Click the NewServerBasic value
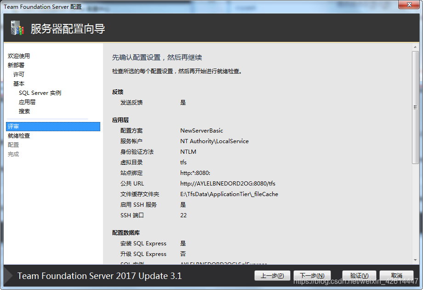 tap(201, 130)
